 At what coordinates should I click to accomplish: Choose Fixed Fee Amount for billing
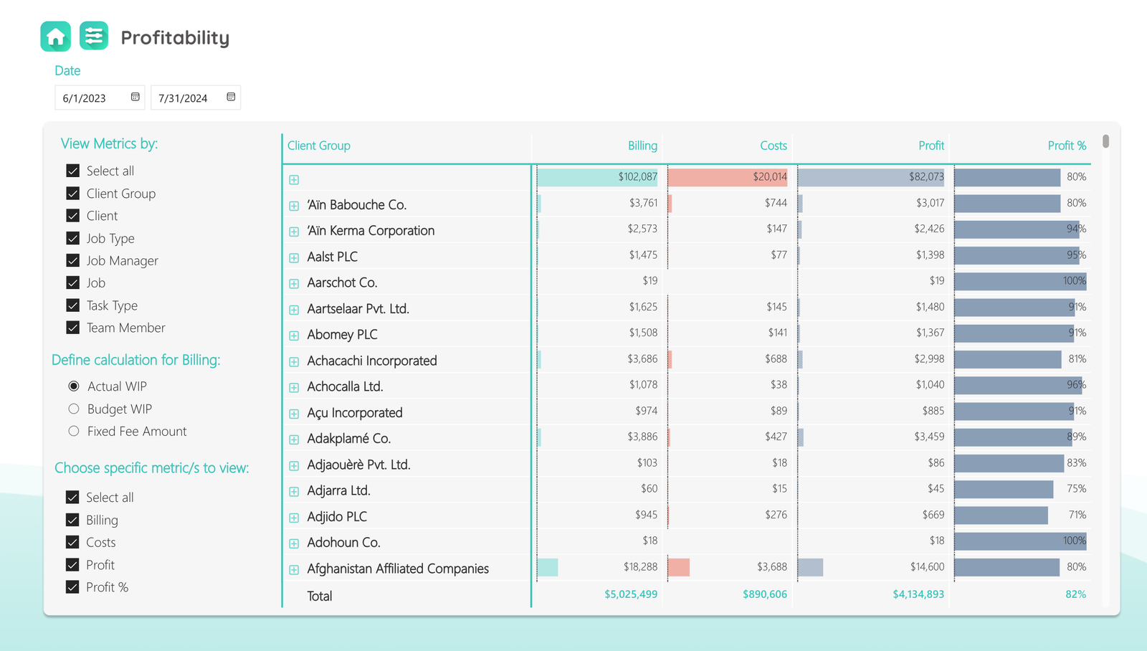click(74, 431)
